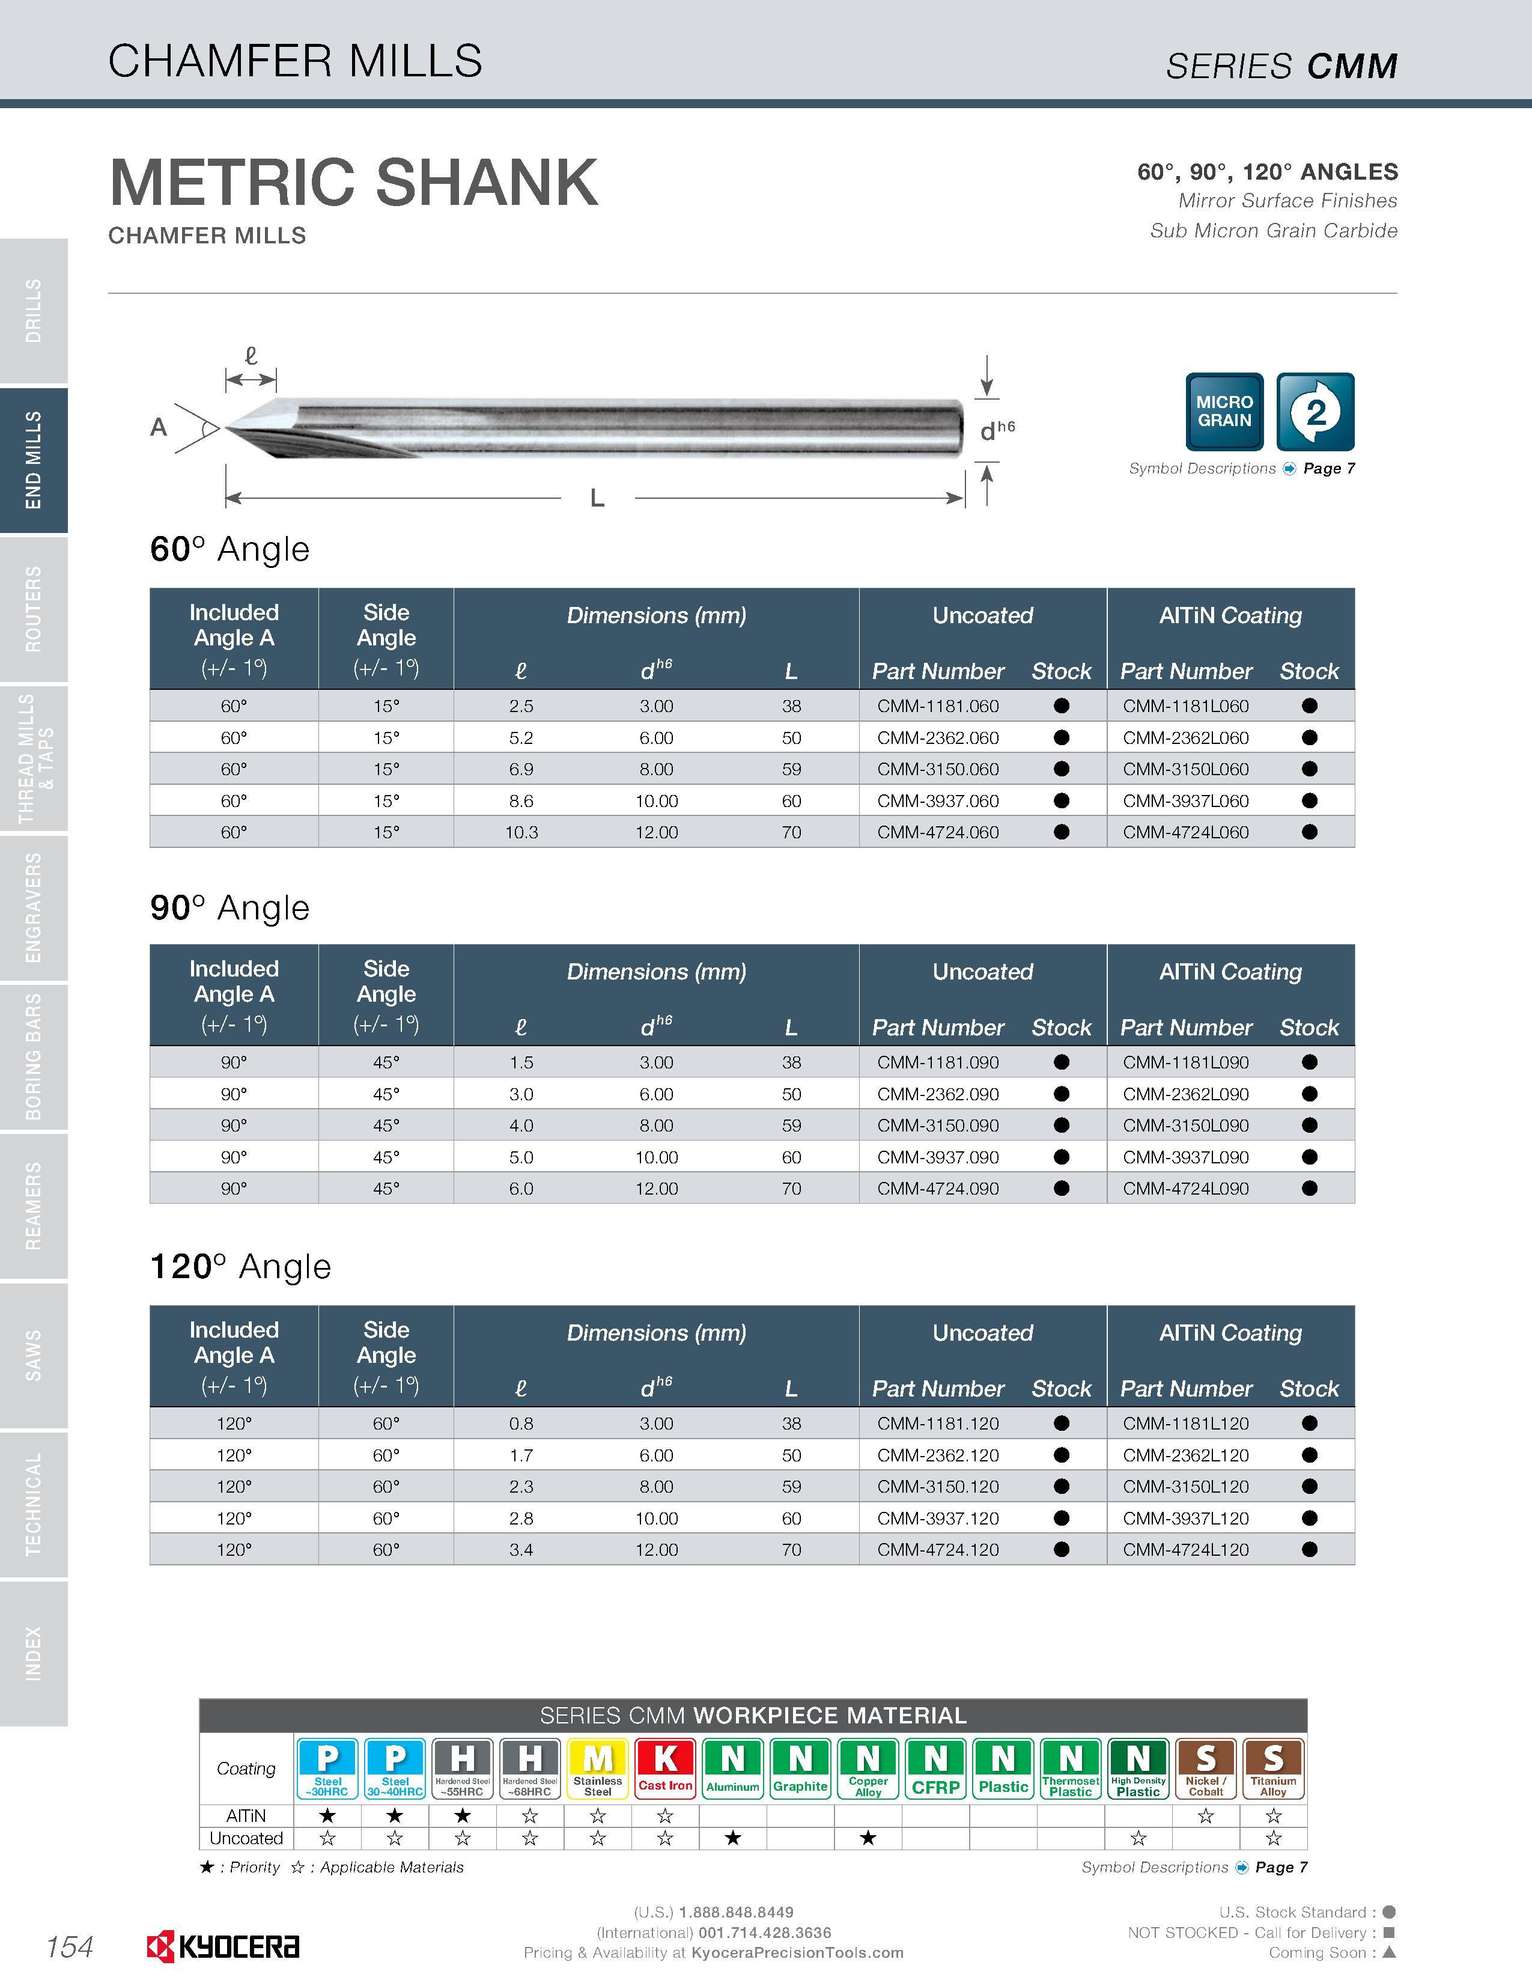
Task: Select the Steel ~30HRC material icon
Action: click(327, 1768)
